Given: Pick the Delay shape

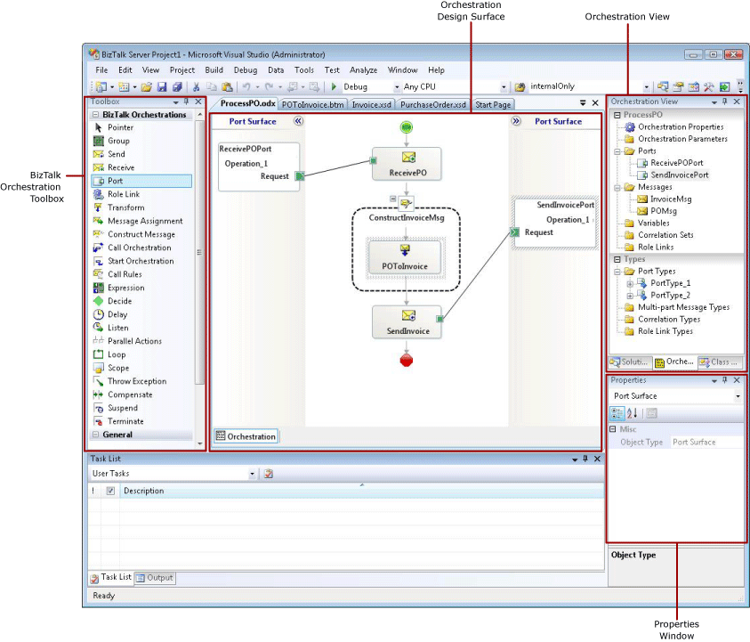Looking at the screenshot, I should 141,314.
